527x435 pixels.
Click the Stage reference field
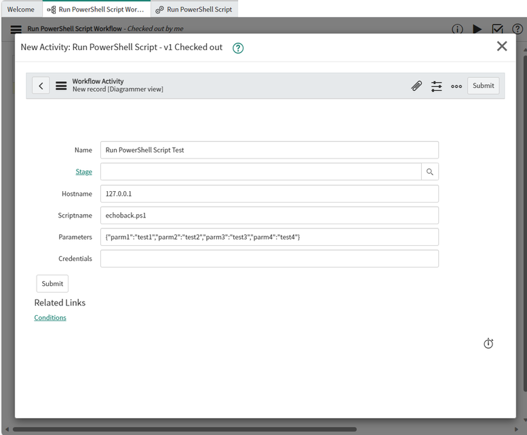(261, 172)
